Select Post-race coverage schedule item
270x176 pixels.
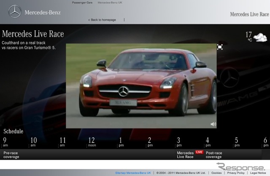click(214, 155)
